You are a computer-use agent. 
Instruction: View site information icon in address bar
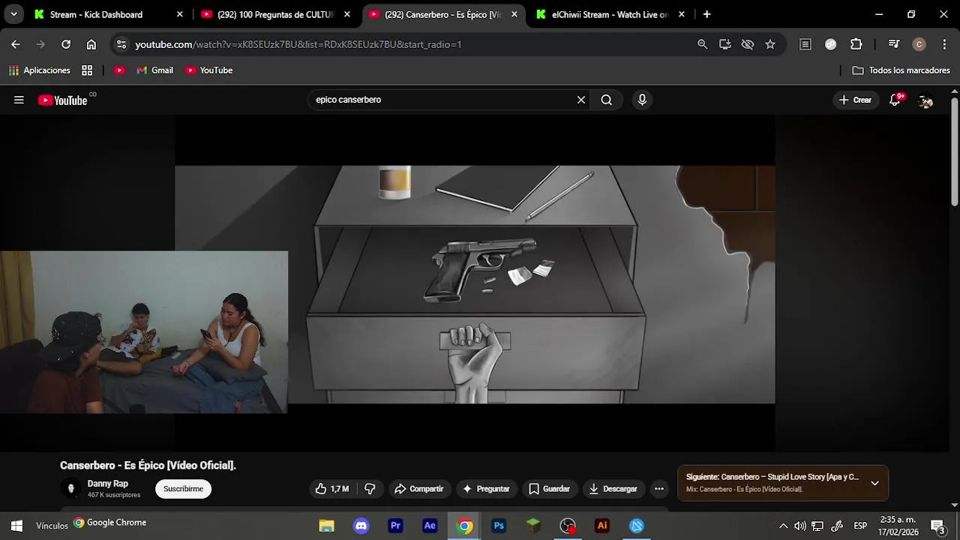(121, 44)
